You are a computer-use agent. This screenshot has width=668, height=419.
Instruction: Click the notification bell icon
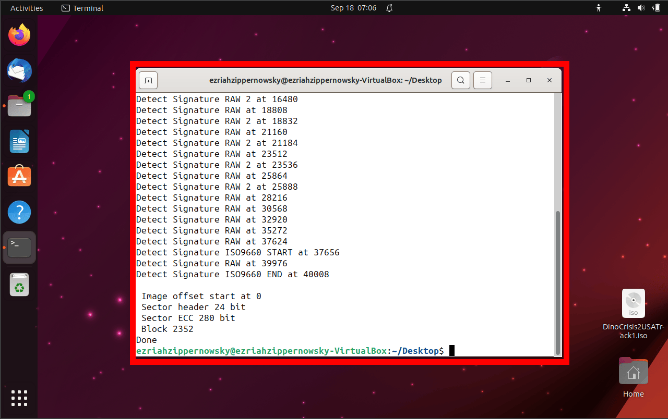click(389, 8)
